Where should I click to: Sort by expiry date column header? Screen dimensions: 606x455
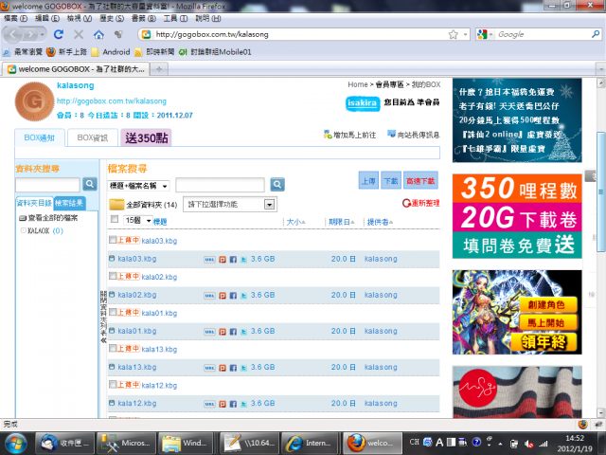click(x=341, y=222)
